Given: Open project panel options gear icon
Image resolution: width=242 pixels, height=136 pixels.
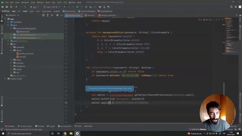Looking at the screenshot, I should 57,15.
